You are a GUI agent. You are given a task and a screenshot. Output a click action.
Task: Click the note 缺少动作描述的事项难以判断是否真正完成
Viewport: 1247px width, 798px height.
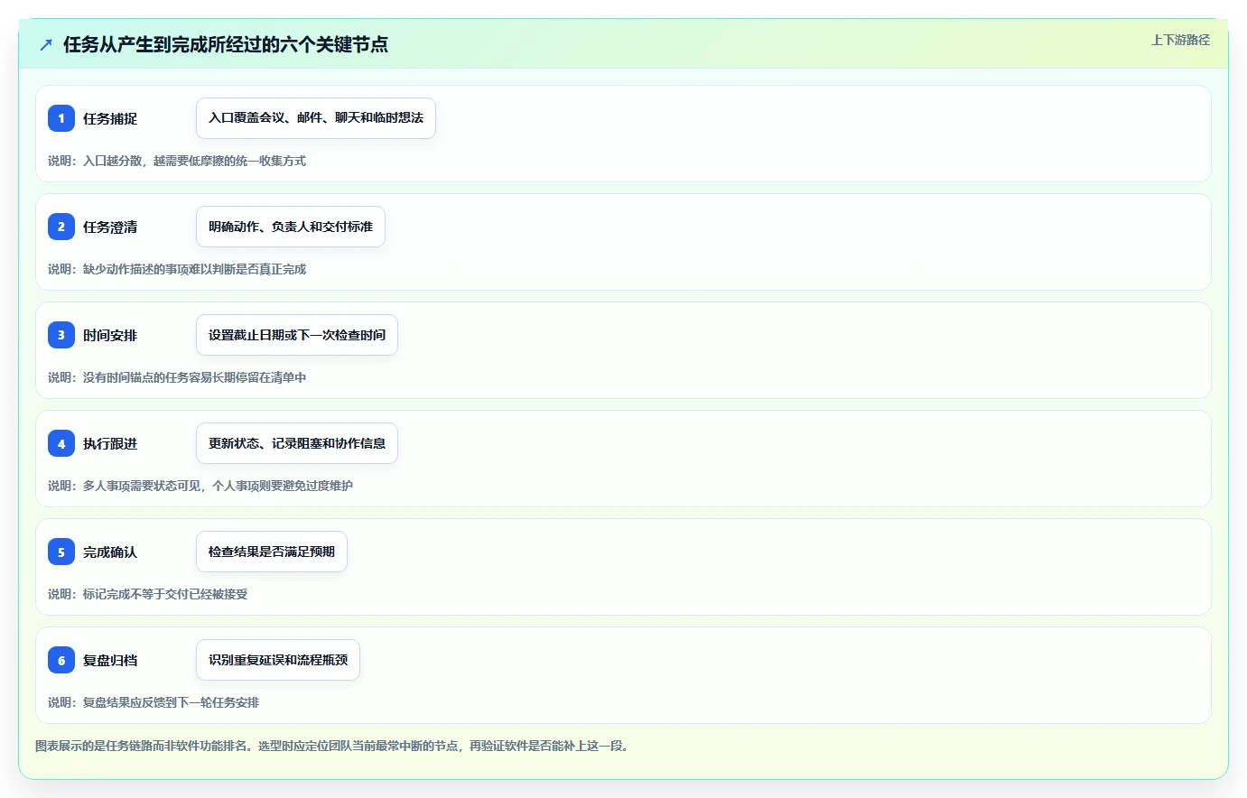pos(177,269)
